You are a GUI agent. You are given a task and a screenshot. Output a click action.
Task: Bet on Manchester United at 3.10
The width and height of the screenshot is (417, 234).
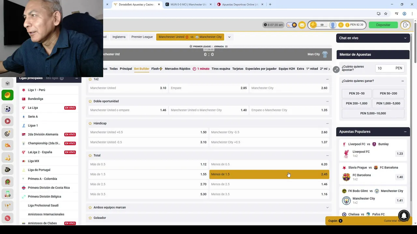point(128,88)
